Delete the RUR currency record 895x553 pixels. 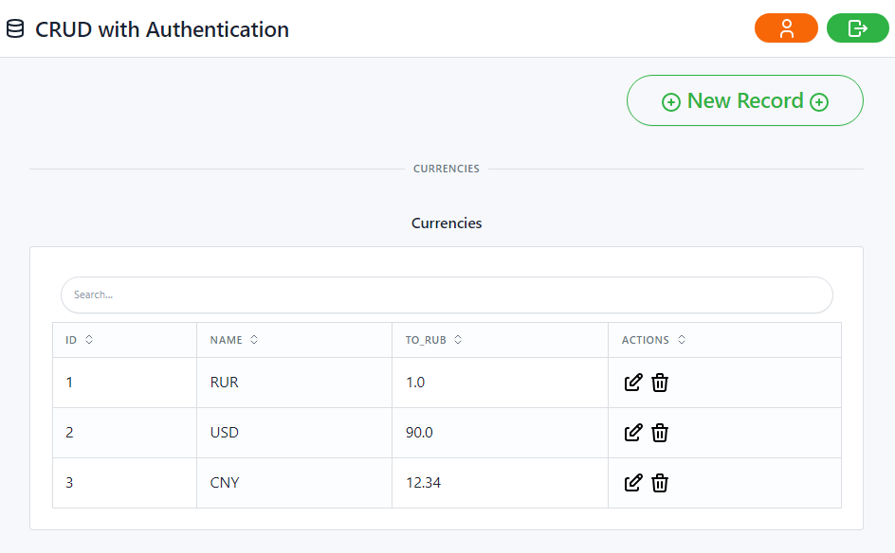click(x=660, y=383)
